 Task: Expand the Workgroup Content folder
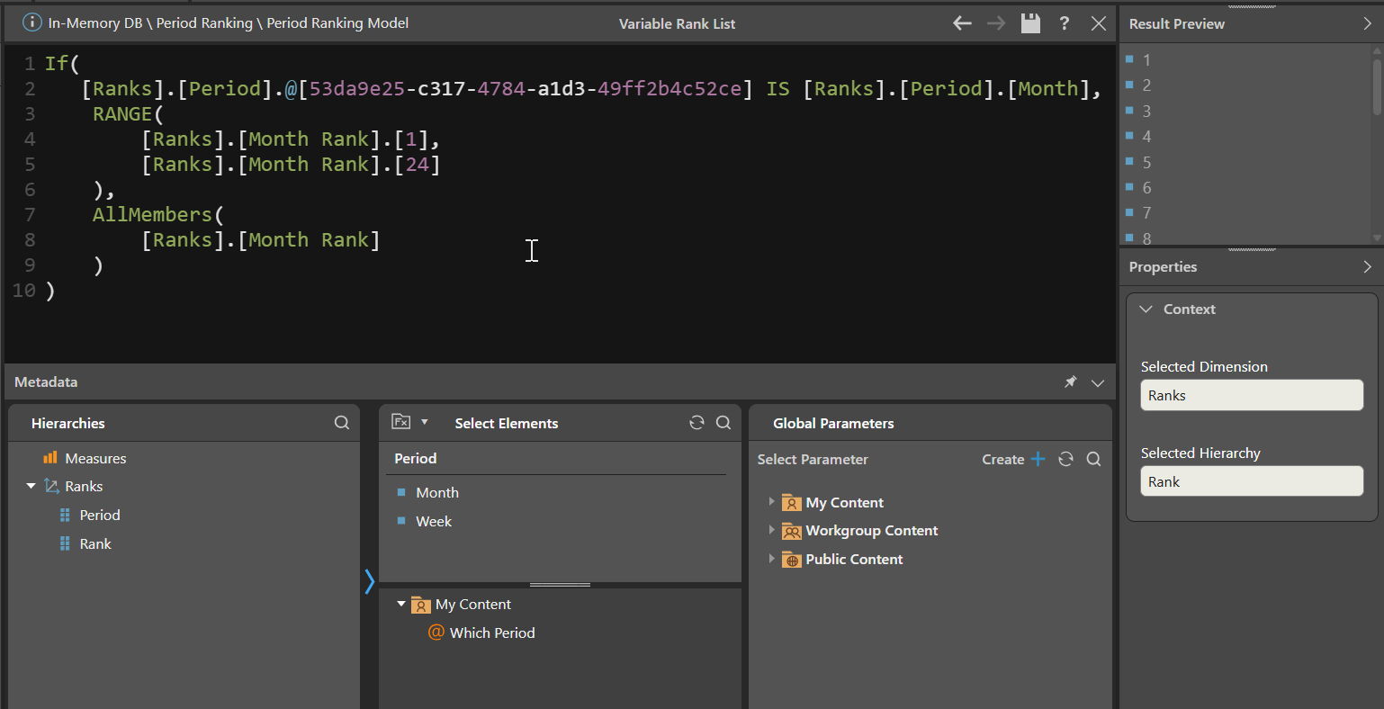point(771,530)
